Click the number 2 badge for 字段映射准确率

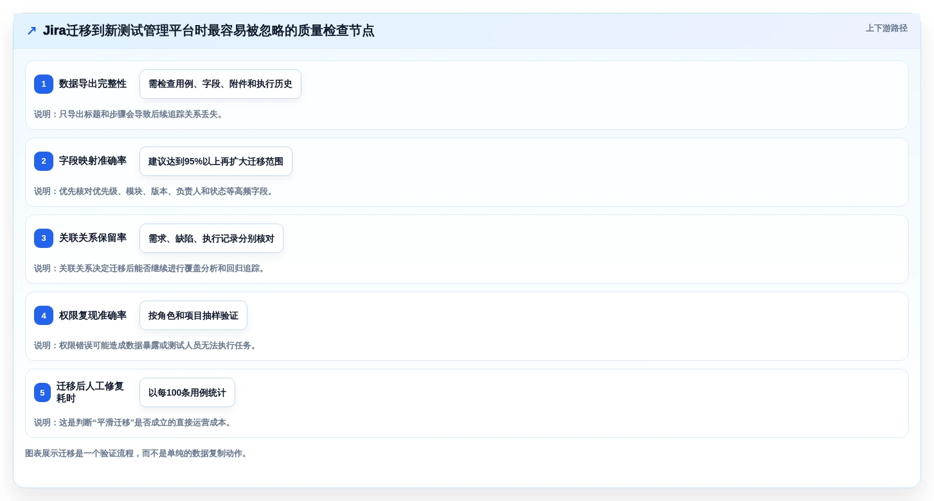(x=44, y=161)
